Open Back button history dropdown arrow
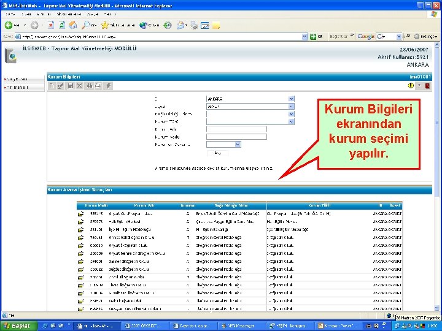 [x=25, y=26]
